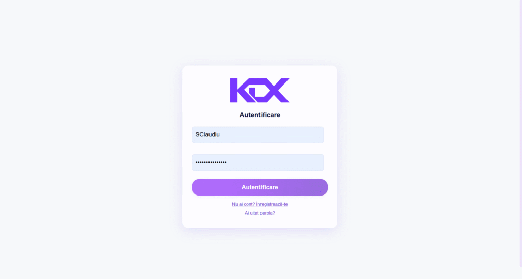Open the "Ai uitat parola?" link
The width and height of the screenshot is (522, 279).
click(x=259, y=213)
